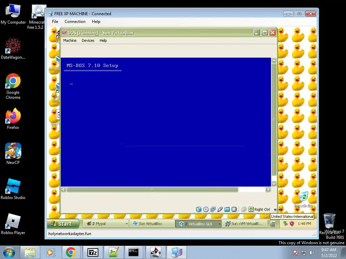Viewport: 346px width, 259px height.
Task: Click the XP tray clock 1:48 PM
Action: coord(304,224)
